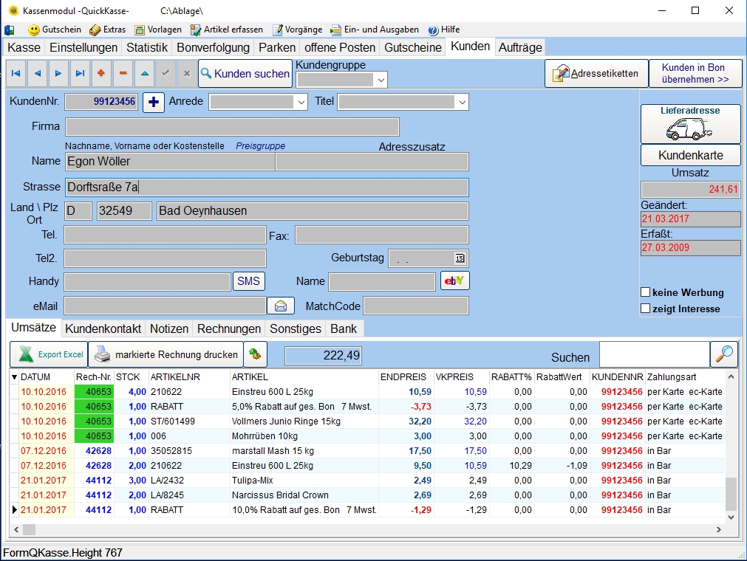Image resolution: width=747 pixels, height=561 pixels.
Task: Click the SMS button
Action: pos(248,280)
